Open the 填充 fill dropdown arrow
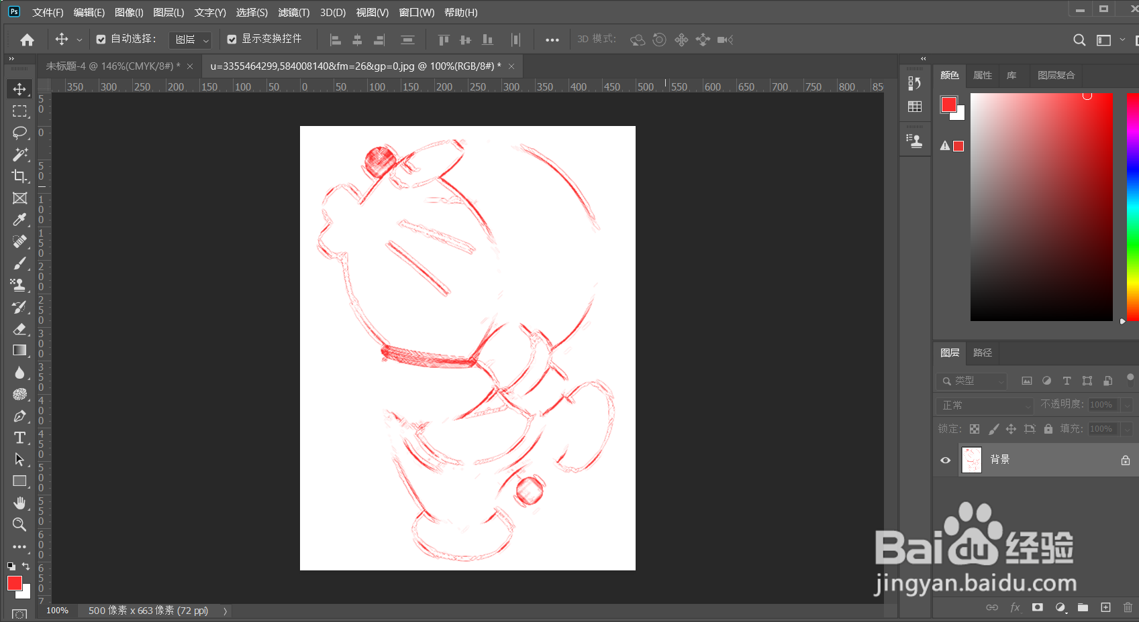 pos(1127,429)
